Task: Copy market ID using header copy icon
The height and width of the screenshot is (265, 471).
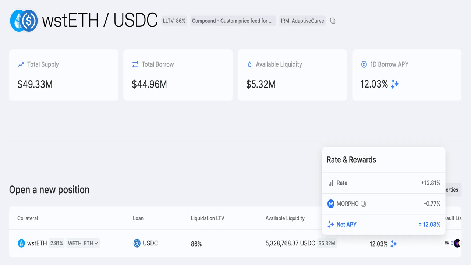Action: 333,21
